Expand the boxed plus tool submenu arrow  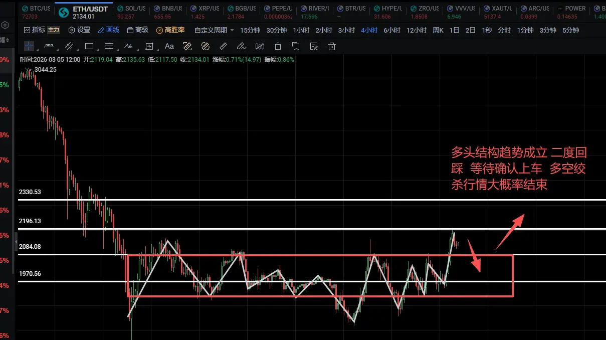click(158, 50)
